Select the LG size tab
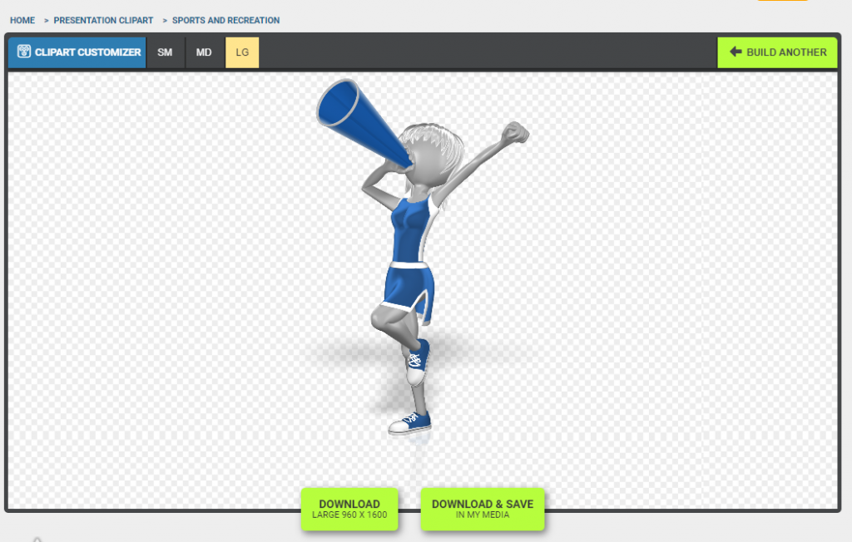This screenshot has height=542, width=852. coord(242,52)
